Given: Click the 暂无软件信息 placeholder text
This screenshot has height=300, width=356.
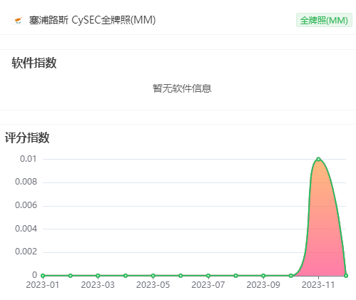Looking at the screenshot, I should click(182, 88).
